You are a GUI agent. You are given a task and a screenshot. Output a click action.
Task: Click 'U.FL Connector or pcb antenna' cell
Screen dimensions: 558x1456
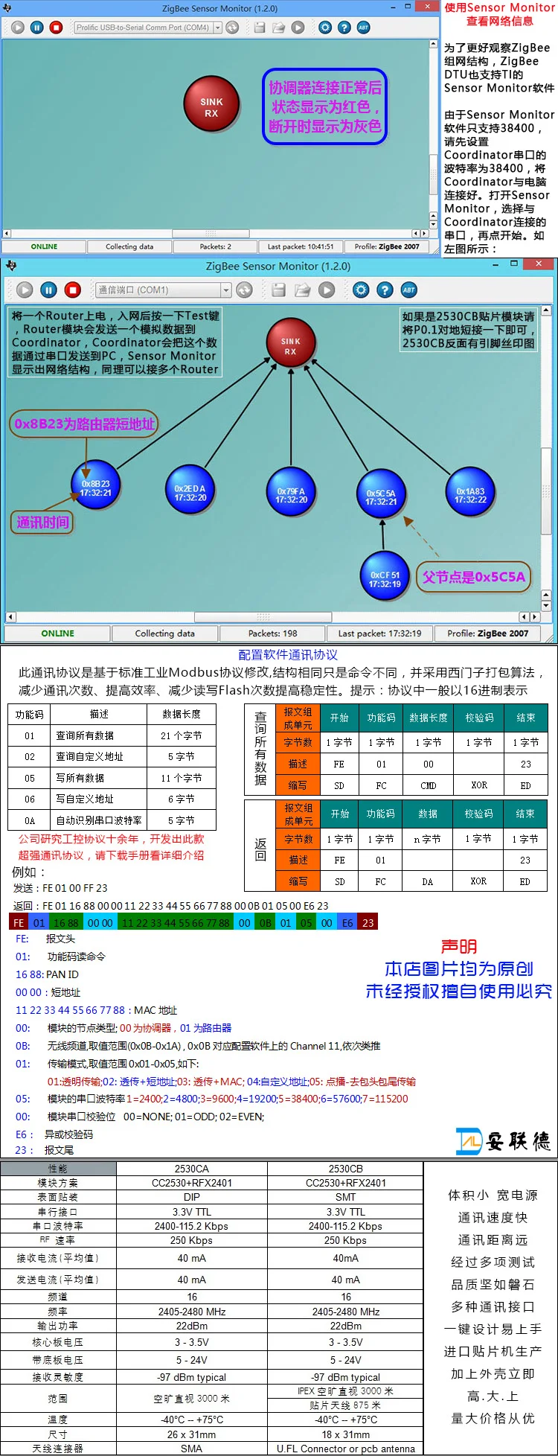pos(345,1449)
